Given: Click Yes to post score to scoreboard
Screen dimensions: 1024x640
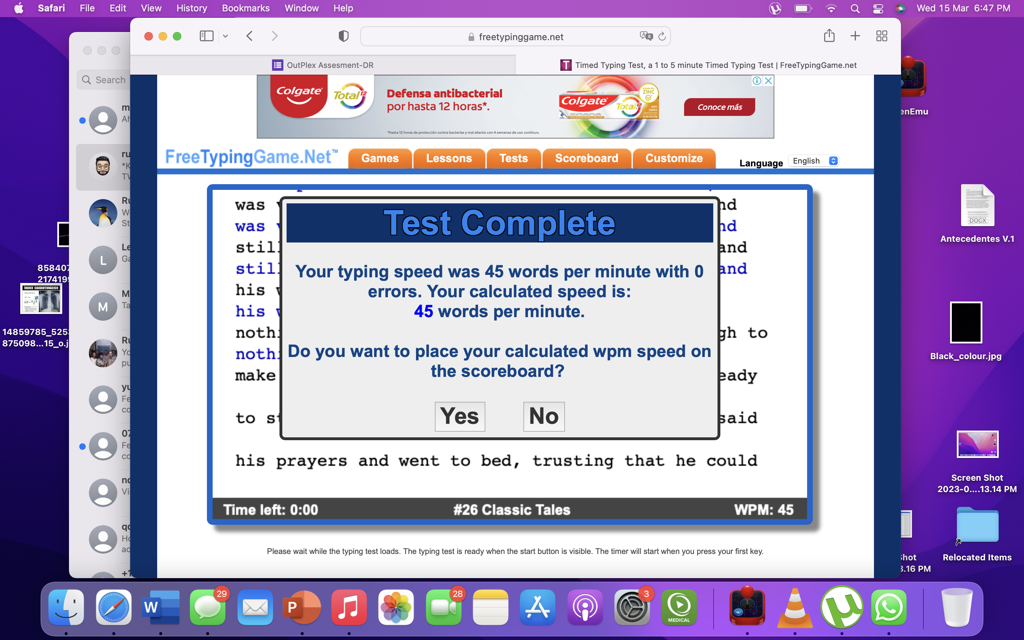Looking at the screenshot, I should point(460,416).
